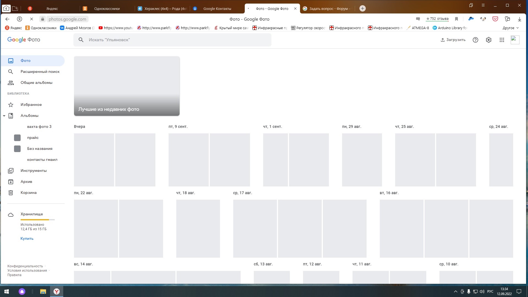Click the Yandex home icon in toolbar
The image size is (528, 297).
pos(20,19)
